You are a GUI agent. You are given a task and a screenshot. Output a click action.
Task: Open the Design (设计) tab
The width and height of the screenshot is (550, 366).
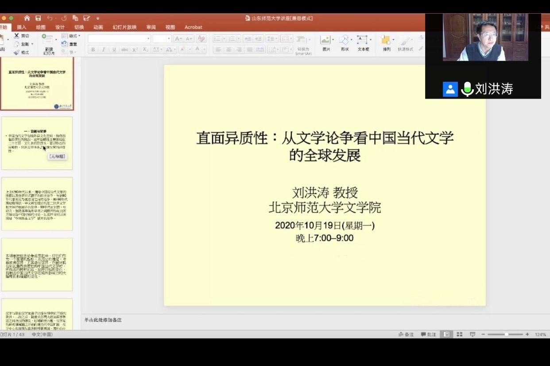[x=60, y=27]
